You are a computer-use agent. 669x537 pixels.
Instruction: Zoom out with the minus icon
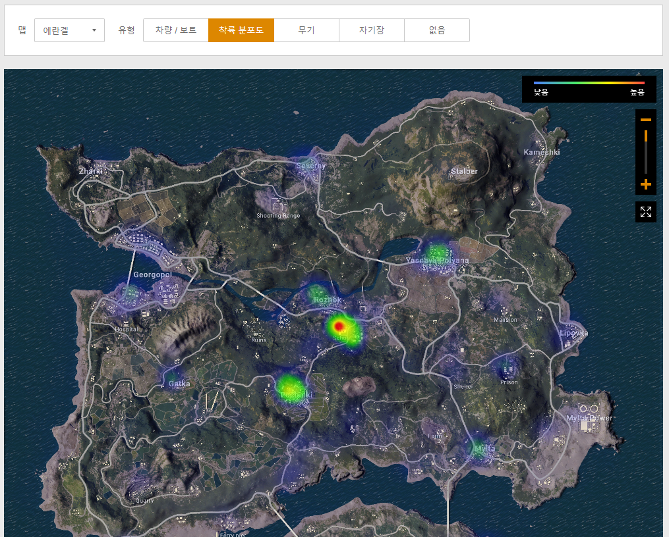coord(645,120)
